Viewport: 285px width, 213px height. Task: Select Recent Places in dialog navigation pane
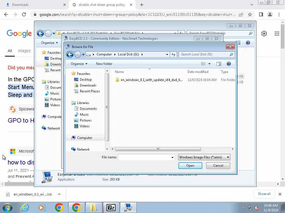point(90,91)
